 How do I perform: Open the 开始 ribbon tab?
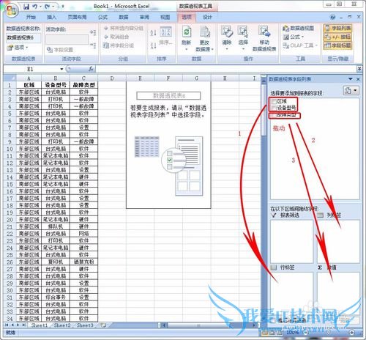tap(31, 17)
